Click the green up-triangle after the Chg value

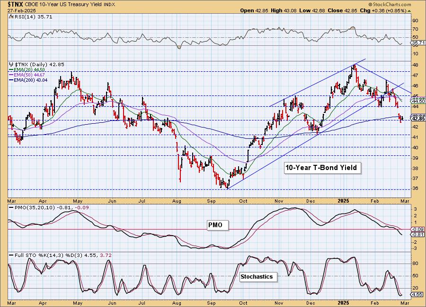(x=409, y=11)
